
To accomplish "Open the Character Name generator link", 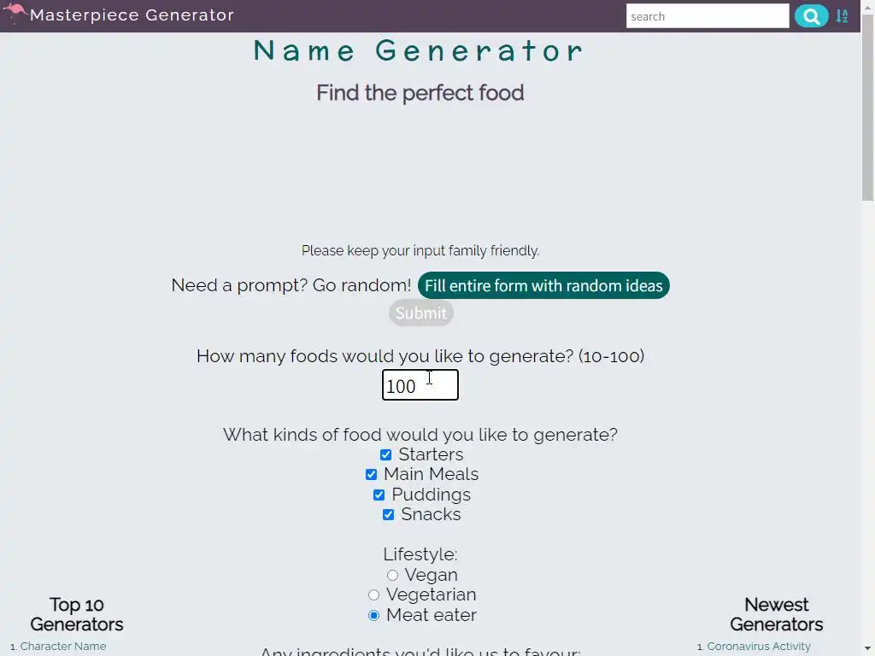I will pos(63,647).
